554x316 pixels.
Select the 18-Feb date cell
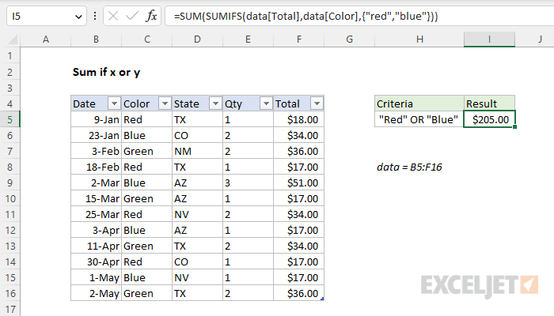tap(96, 167)
